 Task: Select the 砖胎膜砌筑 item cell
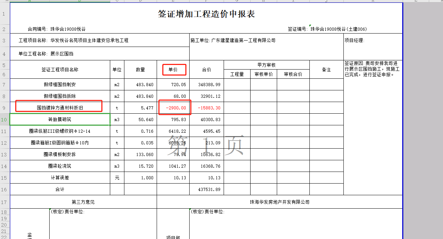(x=60, y=119)
